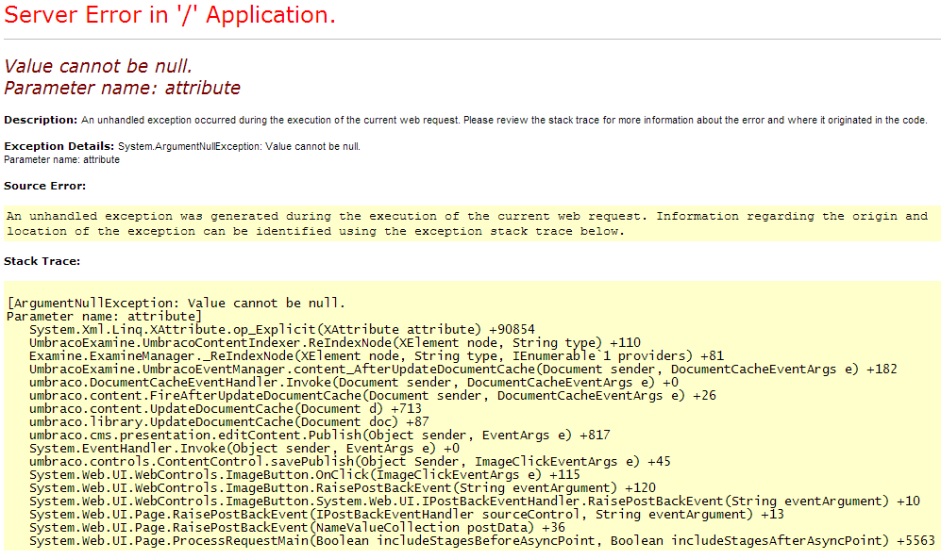941x559 pixels.
Task: Click the bold 'Description:' label
Action: 41,120
